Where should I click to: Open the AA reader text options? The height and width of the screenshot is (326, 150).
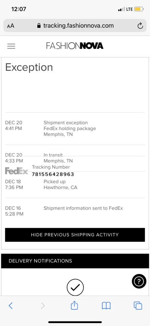[x=11, y=26]
